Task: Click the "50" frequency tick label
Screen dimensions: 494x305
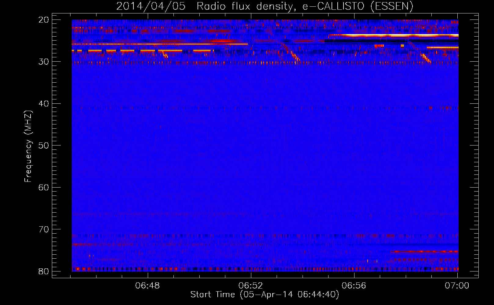Action: pyautogui.click(x=44, y=145)
